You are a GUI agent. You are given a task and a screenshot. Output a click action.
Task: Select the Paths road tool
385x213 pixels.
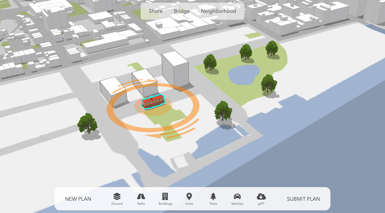[x=141, y=199]
